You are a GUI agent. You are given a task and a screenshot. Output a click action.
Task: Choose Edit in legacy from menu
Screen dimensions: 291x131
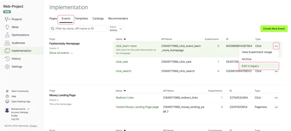coord(259,66)
